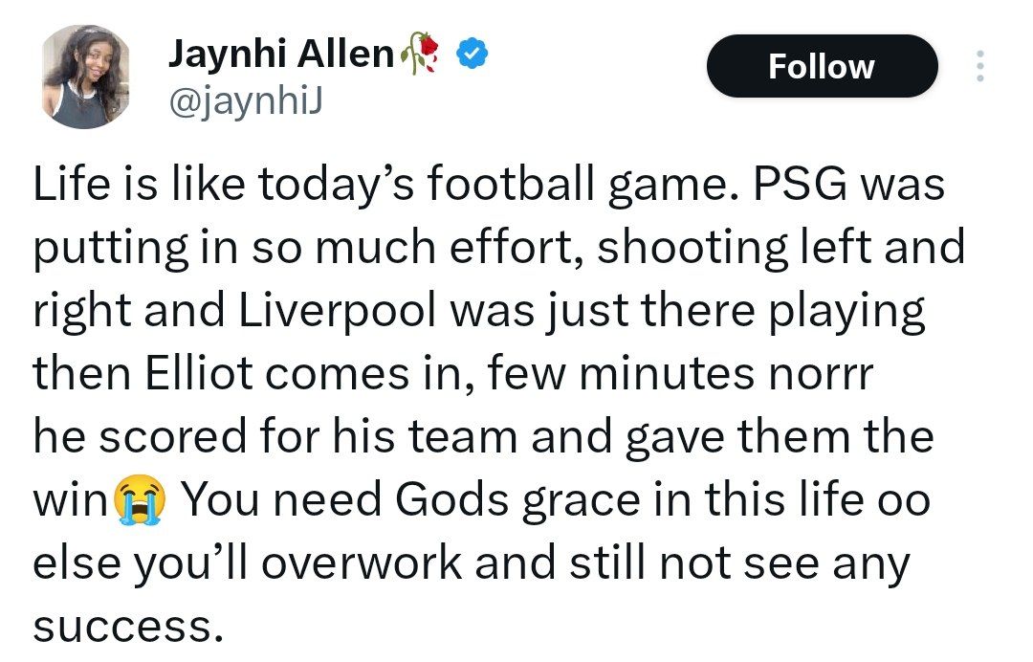The image size is (1033, 662).
Task: Follow the Jaynhi Allen account
Action: coord(822,66)
